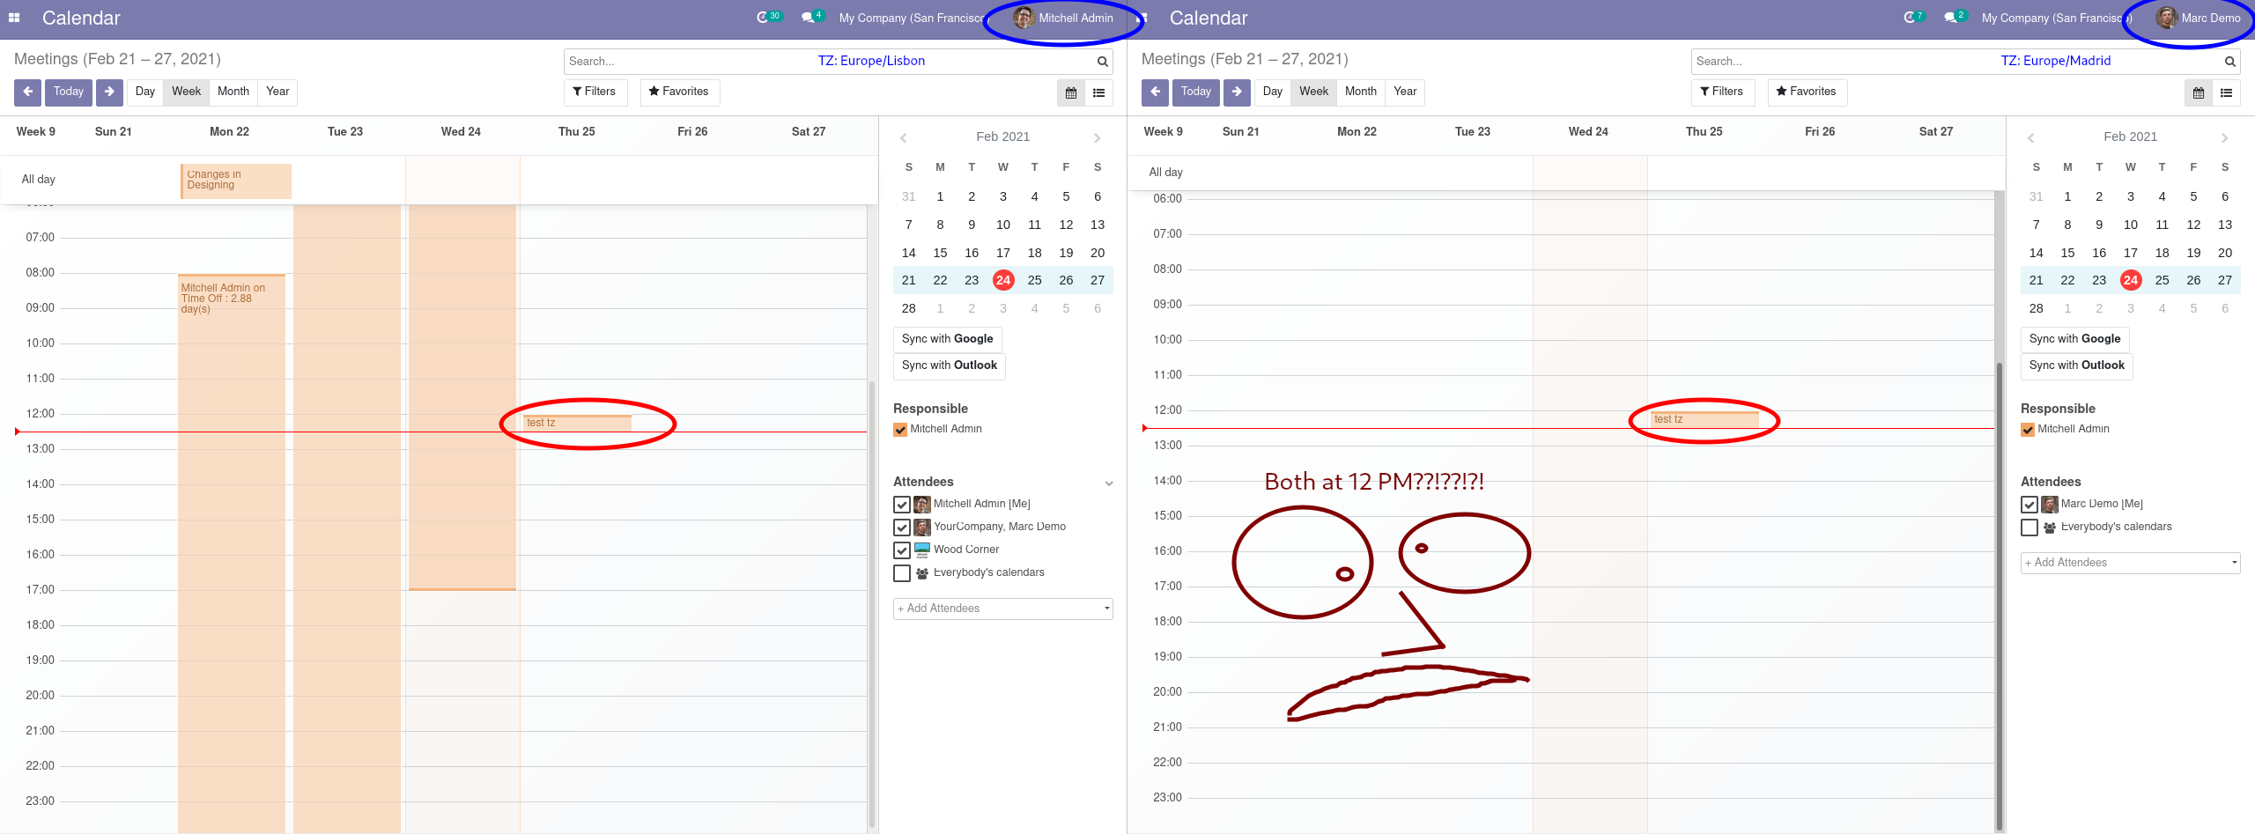Switch to list view using the list icon
The image size is (2255, 834).
[x=1098, y=92]
